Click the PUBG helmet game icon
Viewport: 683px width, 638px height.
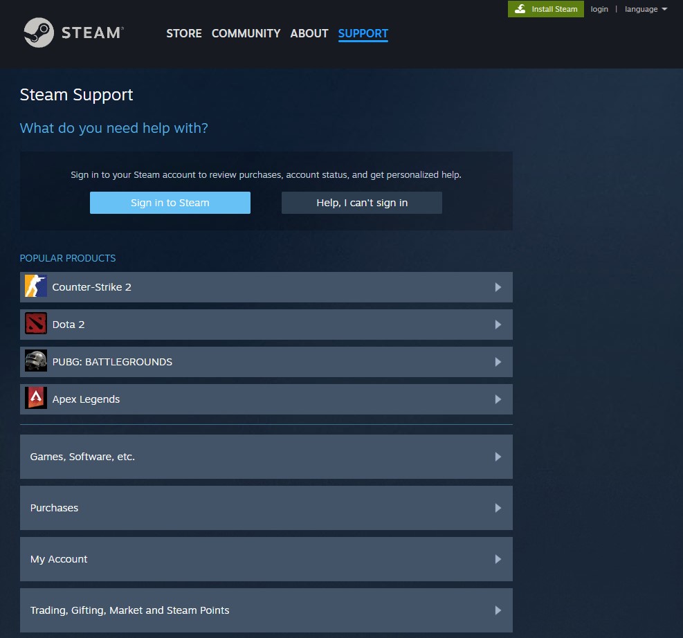click(36, 361)
